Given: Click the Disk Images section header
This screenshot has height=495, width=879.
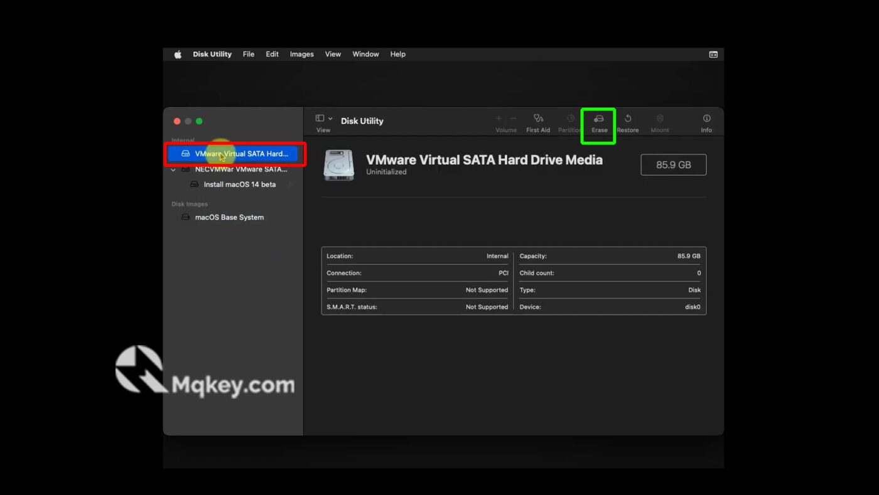Looking at the screenshot, I should pyautogui.click(x=190, y=204).
